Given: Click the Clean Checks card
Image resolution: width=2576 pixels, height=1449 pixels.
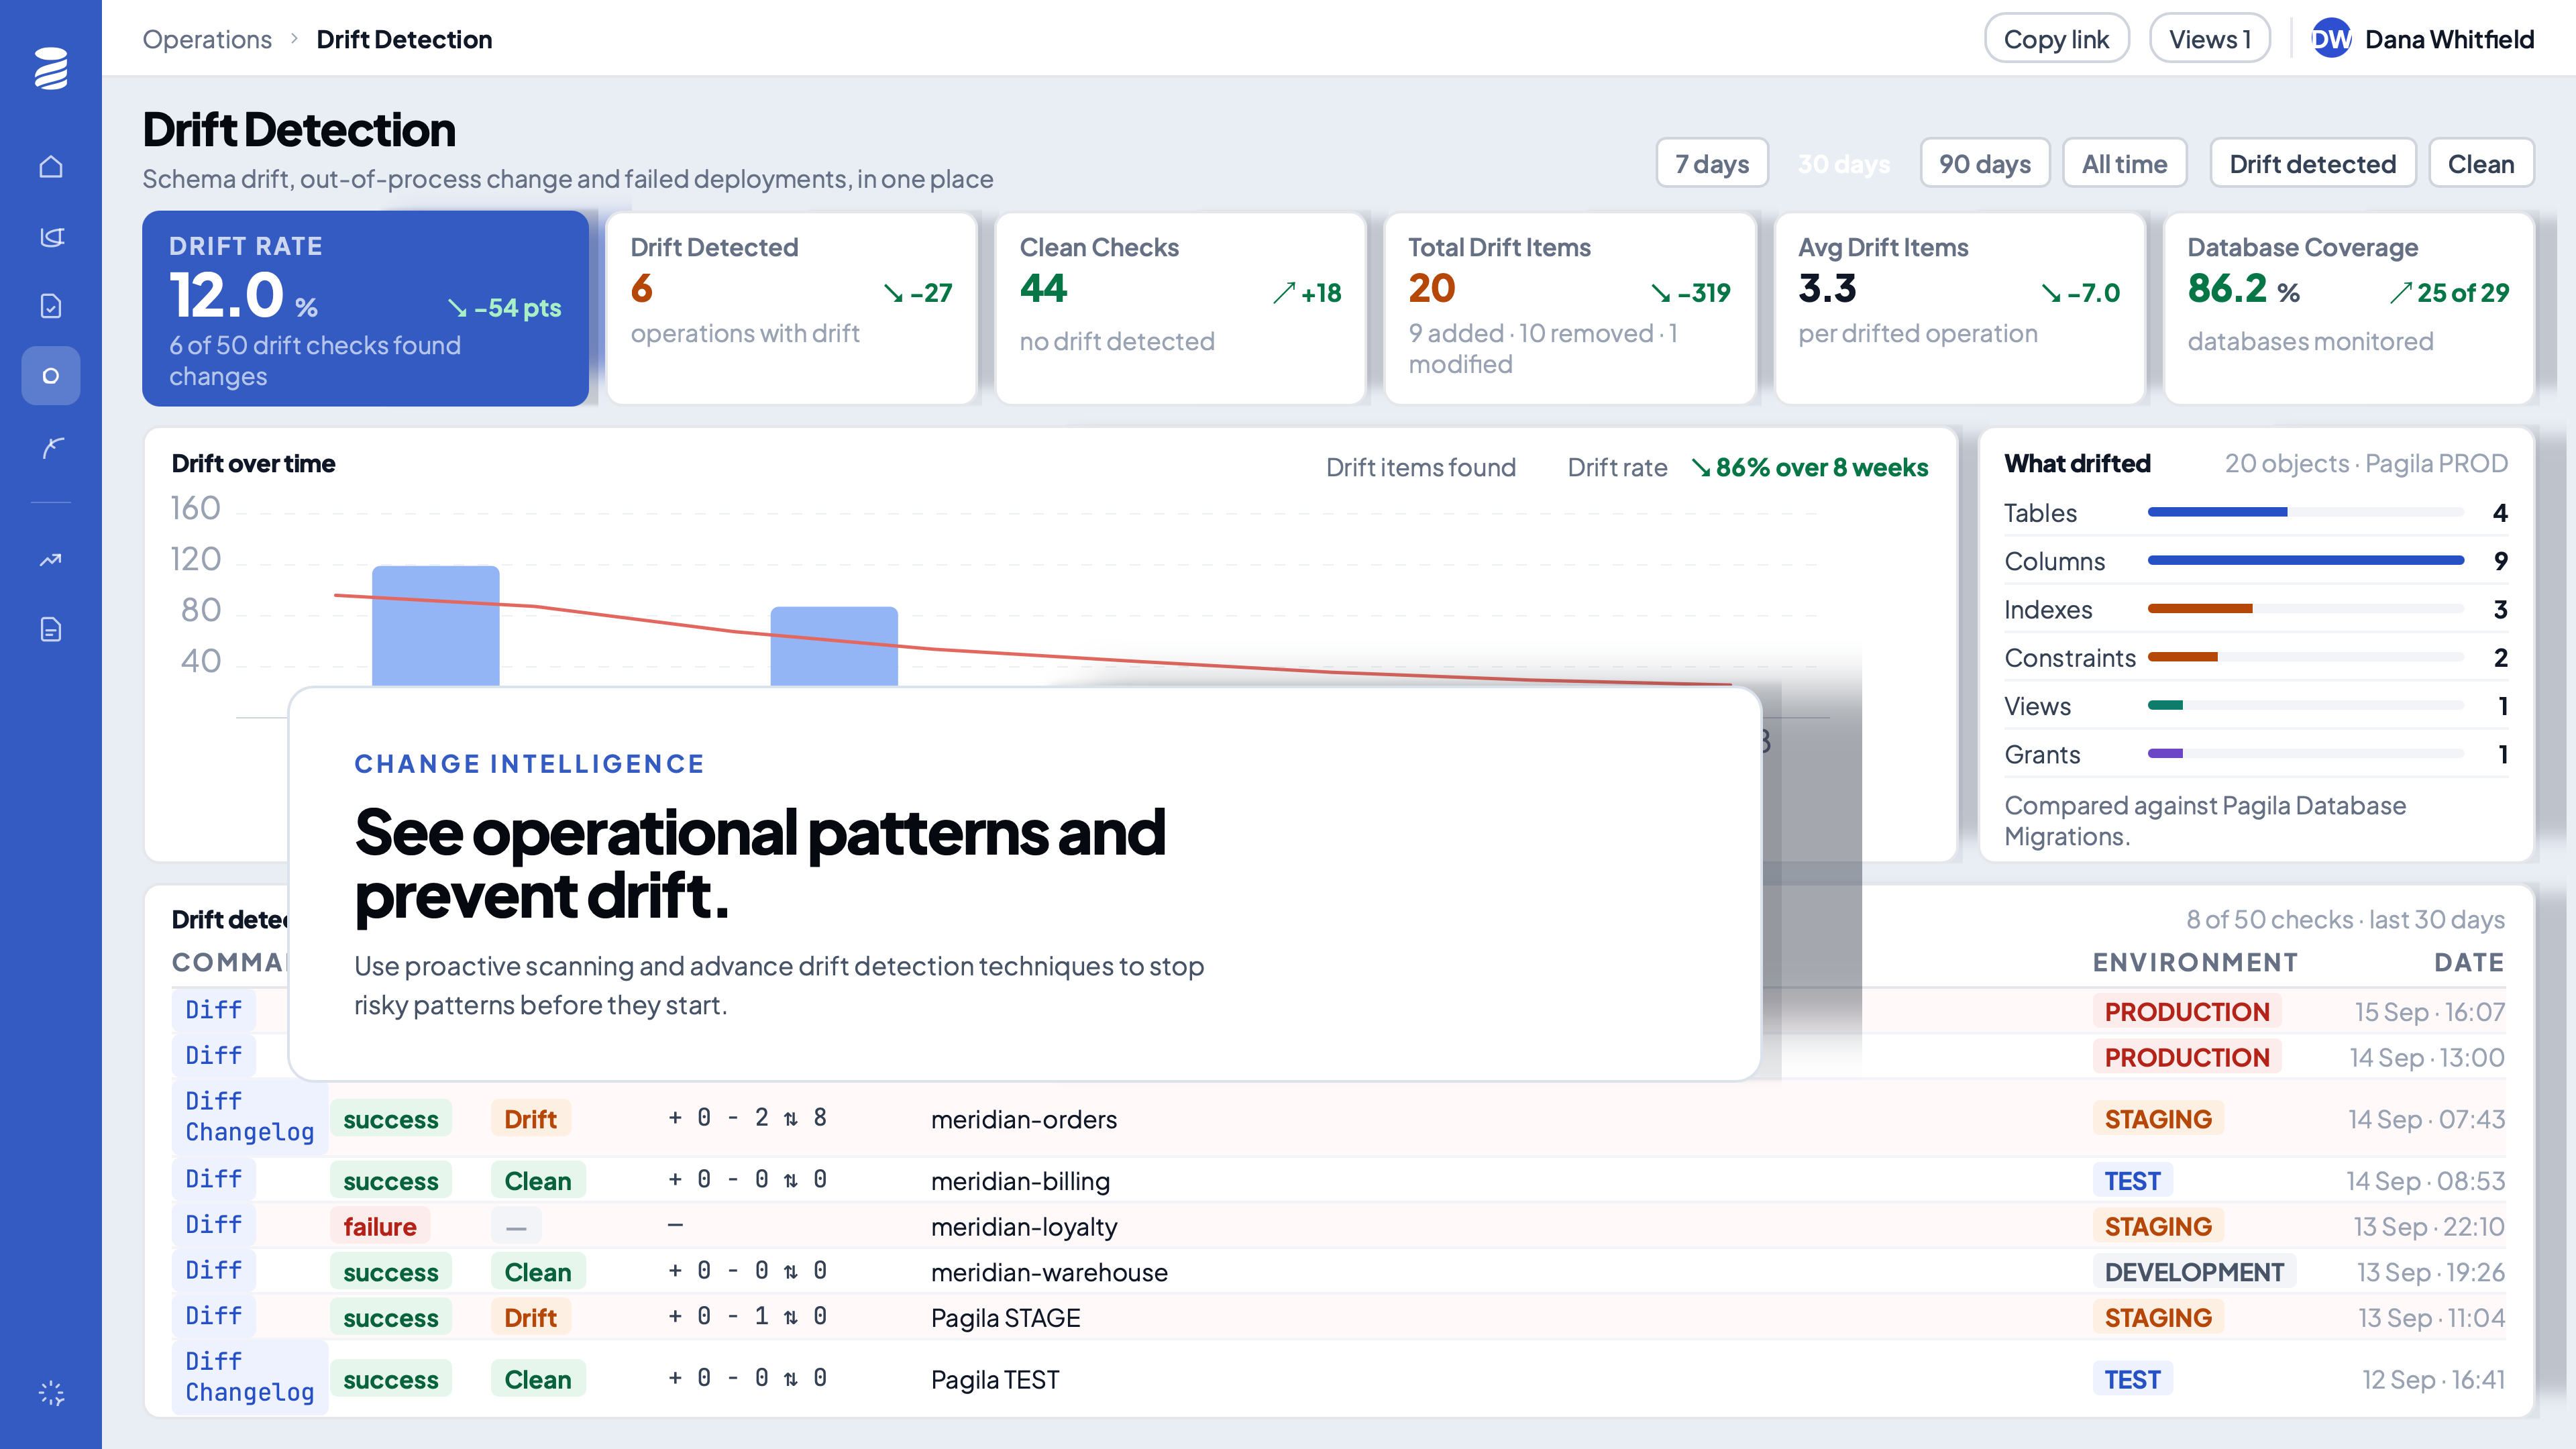Looking at the screenshot, I should pos(1180,308).
